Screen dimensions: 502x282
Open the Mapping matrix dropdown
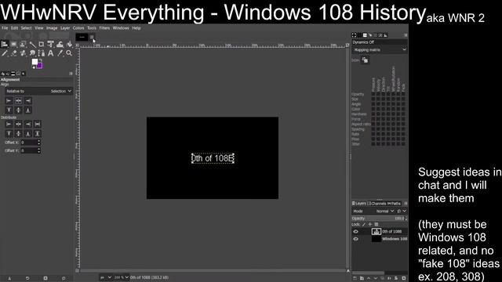click(380, 50)
